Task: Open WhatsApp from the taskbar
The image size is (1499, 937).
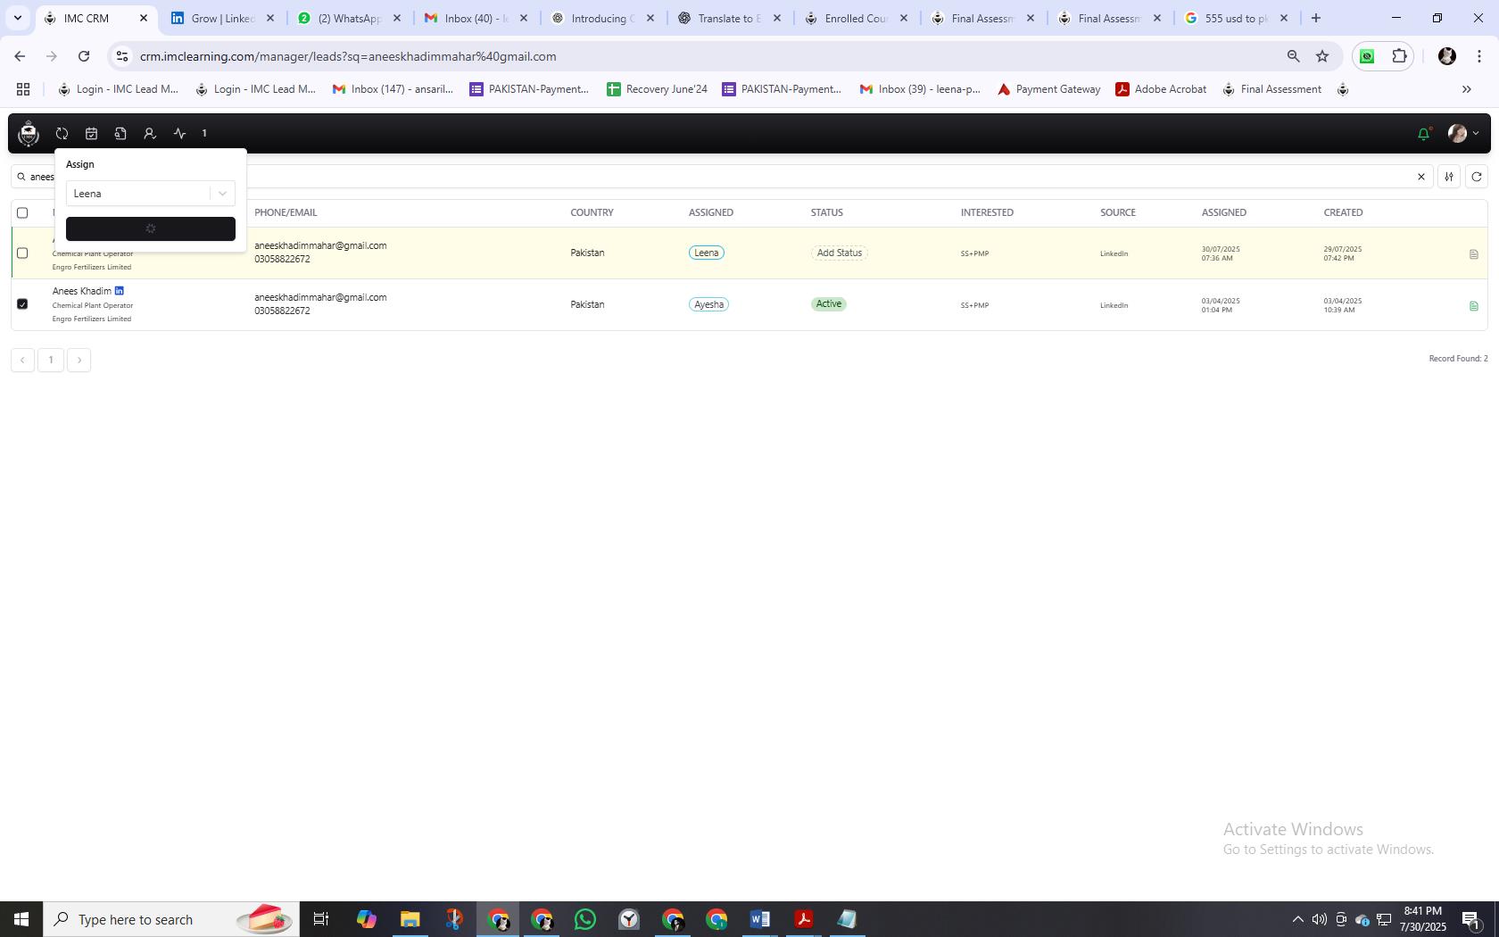Action: [x=585, y=919]
